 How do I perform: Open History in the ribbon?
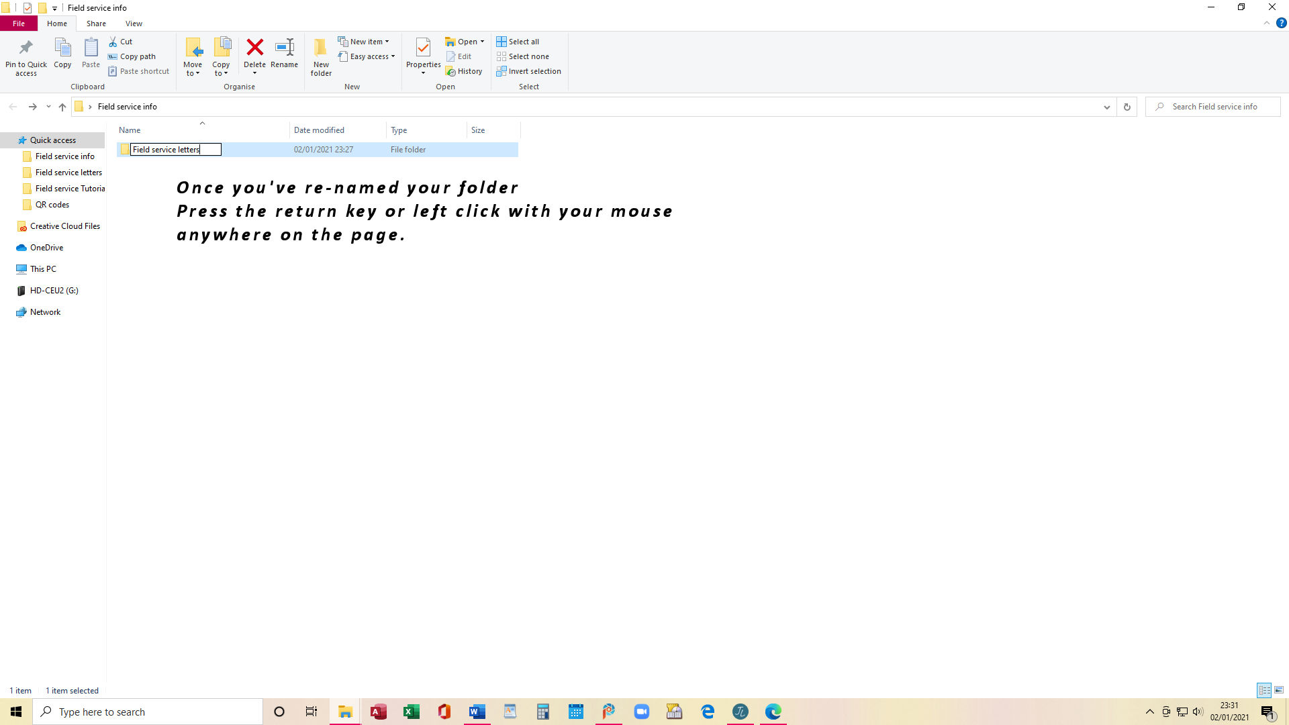click(464, 71)
